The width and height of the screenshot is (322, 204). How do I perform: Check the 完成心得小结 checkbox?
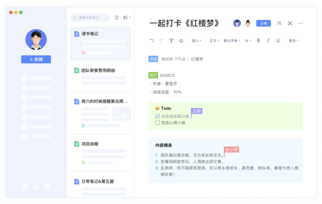[158, 123]
